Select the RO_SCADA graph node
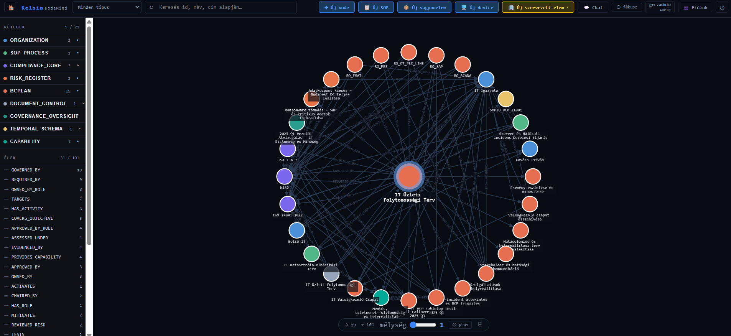The height and width of the screenshot is (336, 731). click(463, 64)
